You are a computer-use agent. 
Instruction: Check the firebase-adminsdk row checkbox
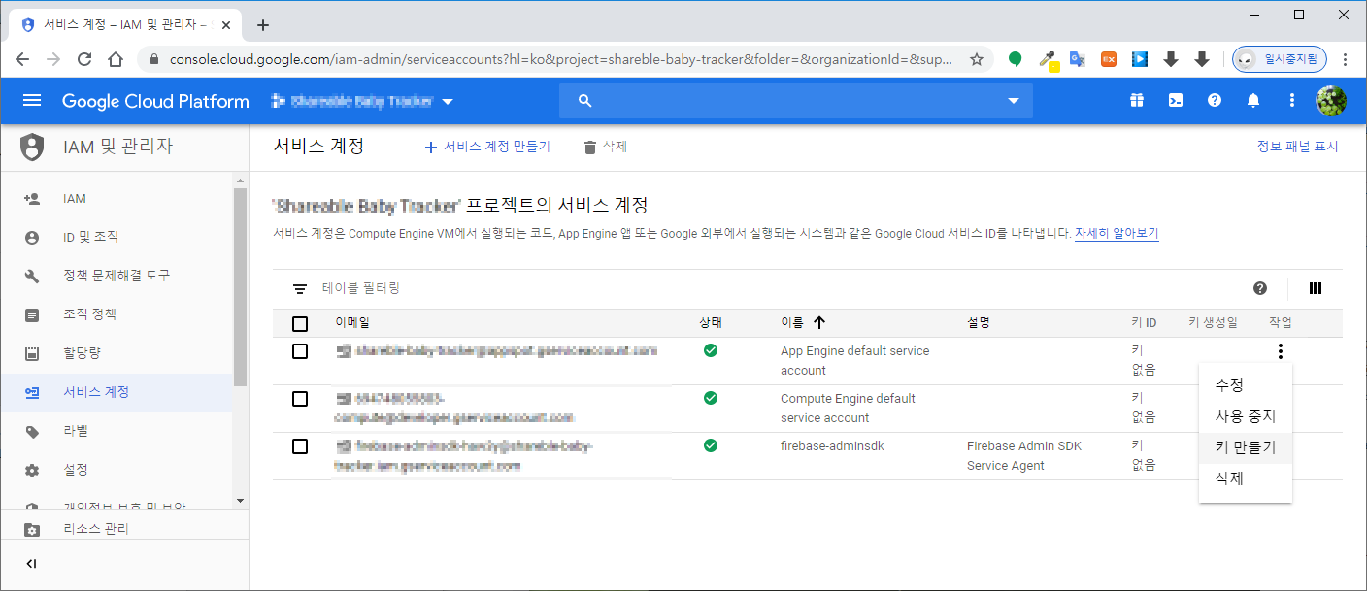300,446
